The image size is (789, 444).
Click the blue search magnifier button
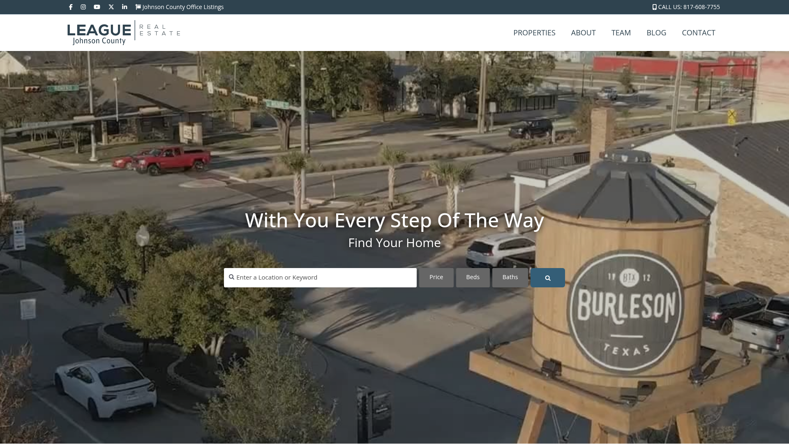point(547,277)
